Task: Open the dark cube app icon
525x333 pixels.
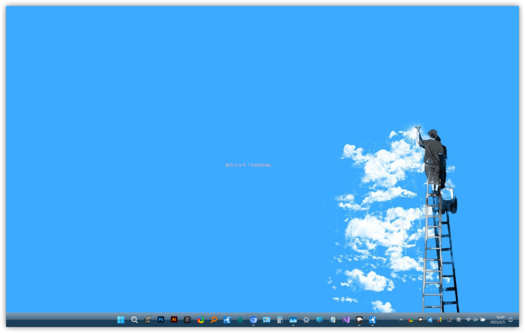Action: [187, 320]
